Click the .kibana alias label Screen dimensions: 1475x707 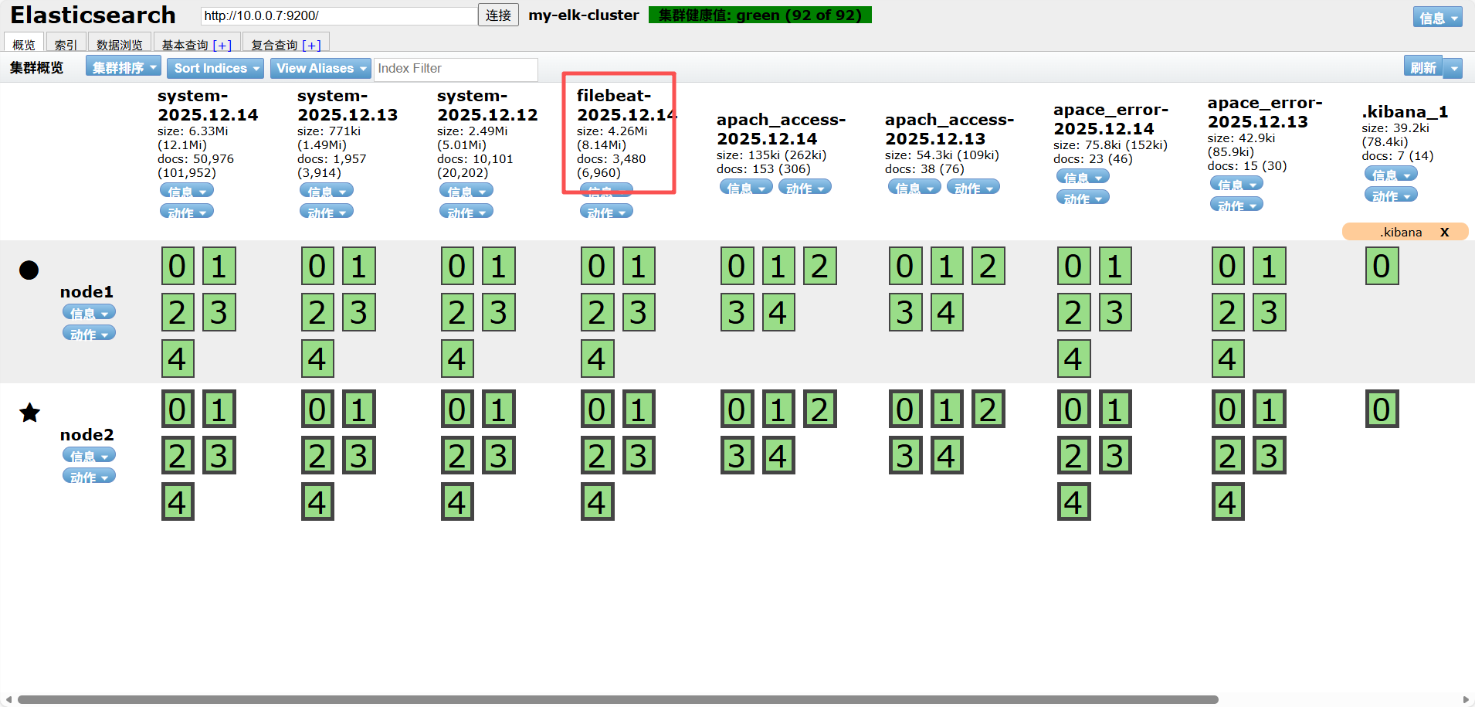(x=1401, y=232)
